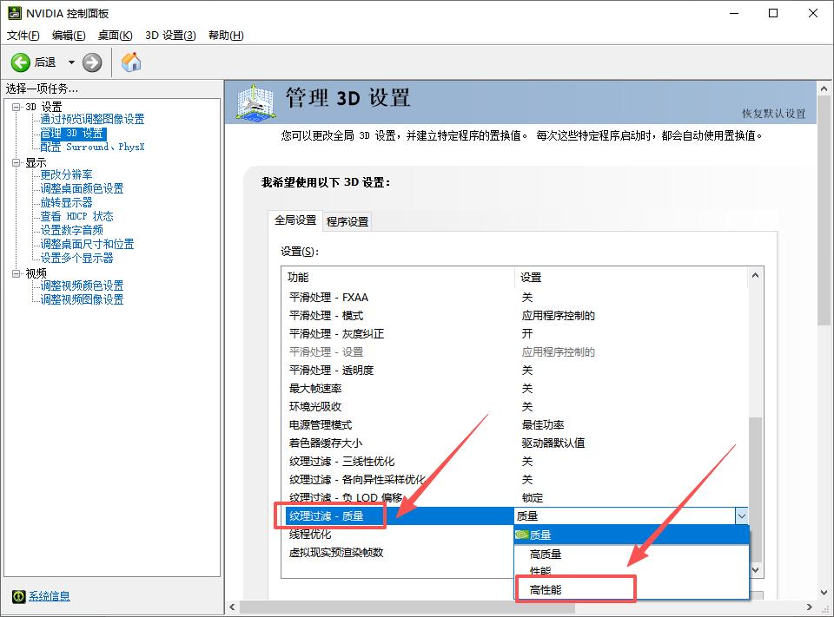
Task: Select the 平滑处理 - 灰度纠正 row
Action: pos(514,334)
